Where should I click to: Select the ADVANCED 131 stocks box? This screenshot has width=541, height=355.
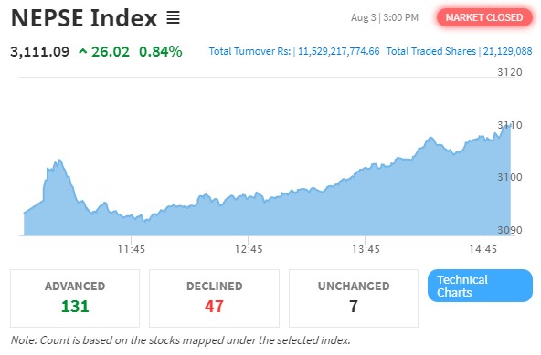pyautogui.click(x=75, y=298)
